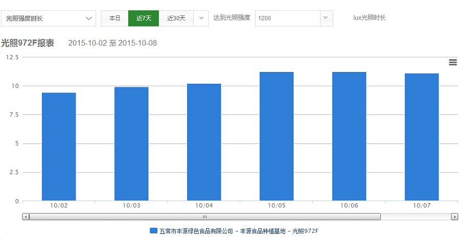This screenshot has height=240, width=460.
Task: Switch to the 近30天 range
Action: coord(176,18)
